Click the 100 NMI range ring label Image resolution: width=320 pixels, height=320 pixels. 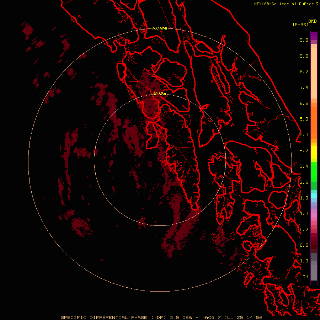pos(160,28)
